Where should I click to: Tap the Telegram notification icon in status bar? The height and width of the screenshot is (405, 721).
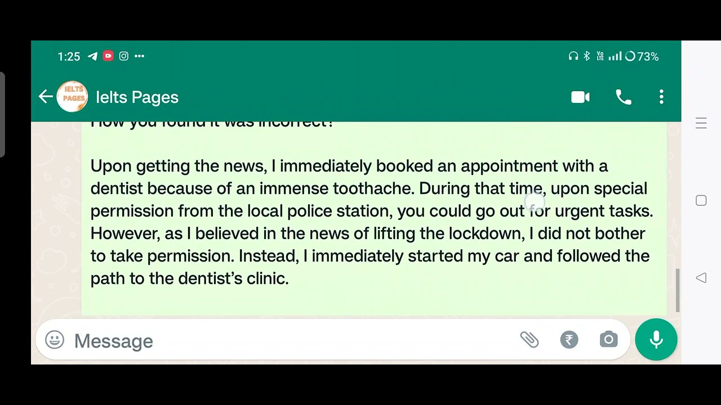92,56
